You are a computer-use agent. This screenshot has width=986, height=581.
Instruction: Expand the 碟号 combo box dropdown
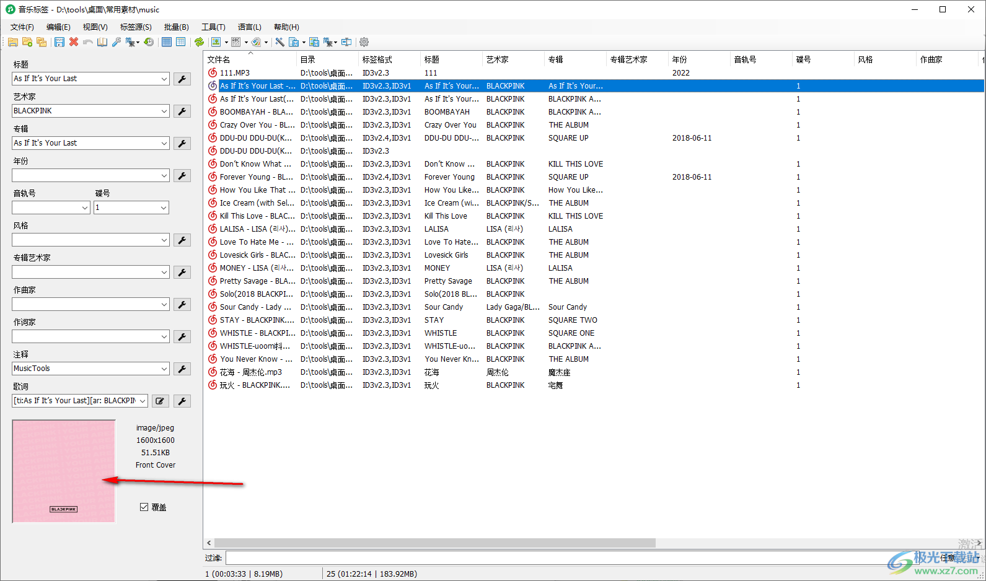point(164,207)
